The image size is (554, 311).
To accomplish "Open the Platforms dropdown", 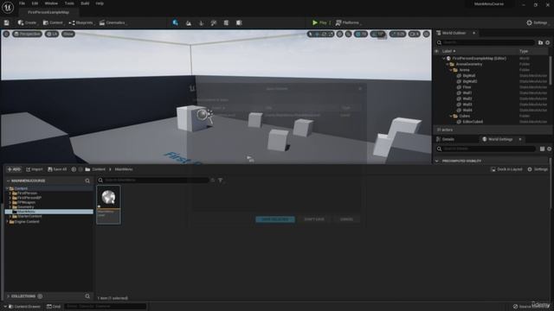I will coord(348,22).
